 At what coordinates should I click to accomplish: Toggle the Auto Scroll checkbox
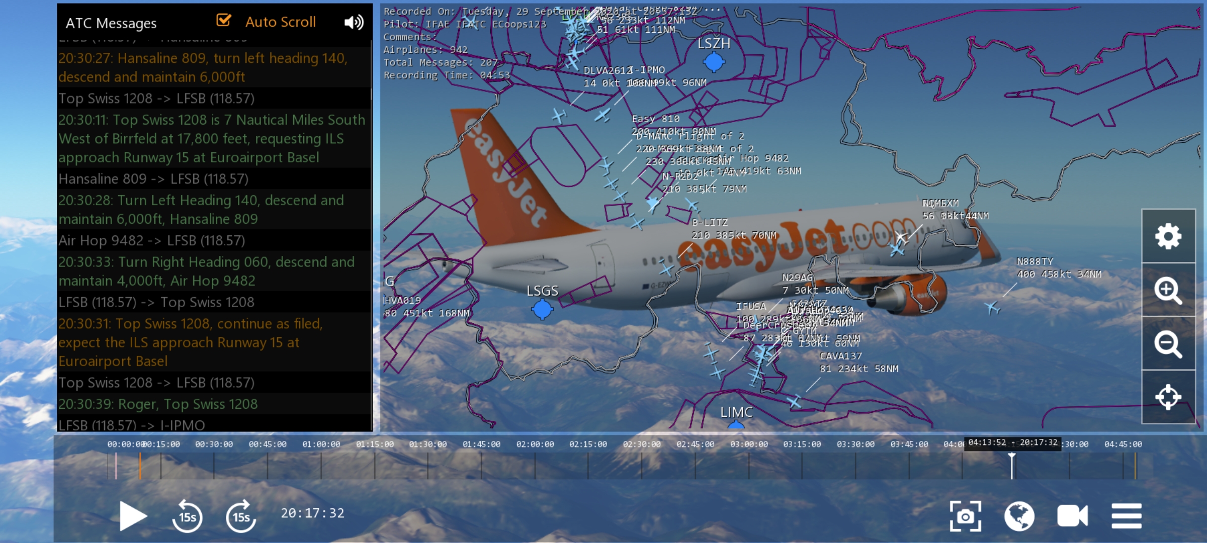(x=224, y=21)
